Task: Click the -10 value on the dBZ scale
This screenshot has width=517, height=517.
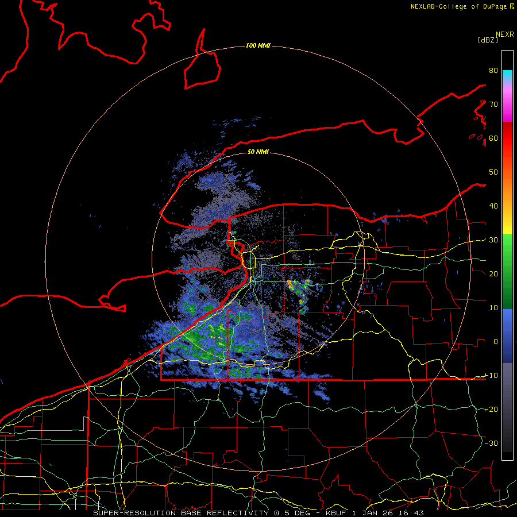Action: coord(491,376)
